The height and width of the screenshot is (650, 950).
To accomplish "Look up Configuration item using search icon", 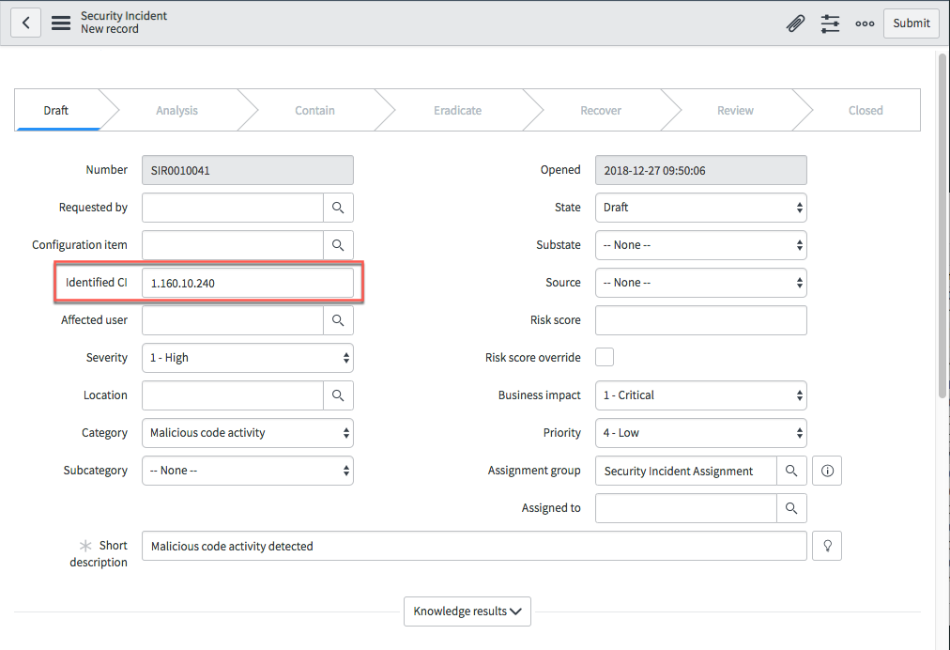I will click(x=338, y=245).
